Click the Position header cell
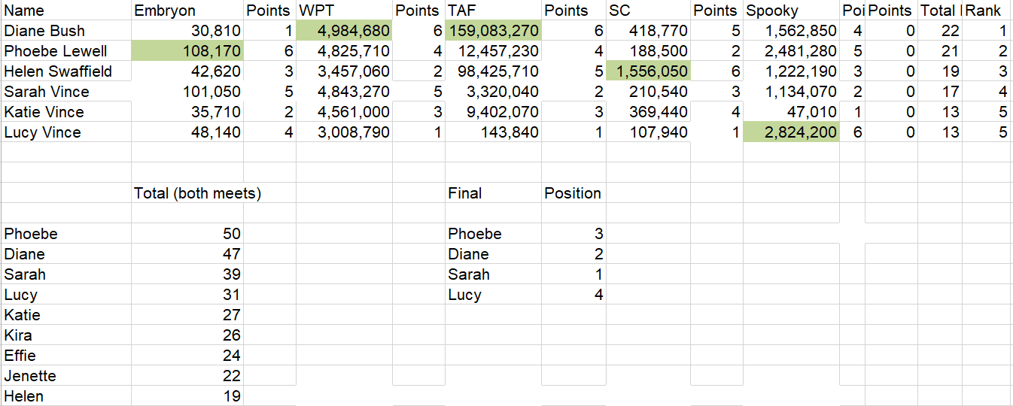 (573, 193)
